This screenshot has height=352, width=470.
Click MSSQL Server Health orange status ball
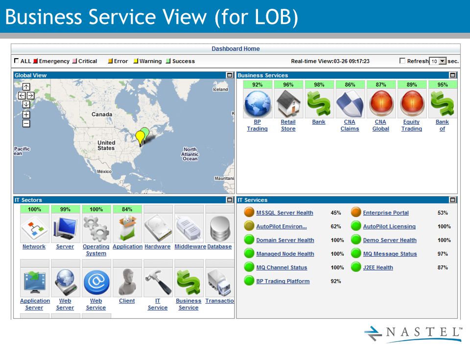point(249,212)
